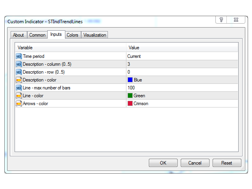The height and width of the screenshot is (189, 252).
Task: Select 'Description - color' label
Action: pos(39,80)
